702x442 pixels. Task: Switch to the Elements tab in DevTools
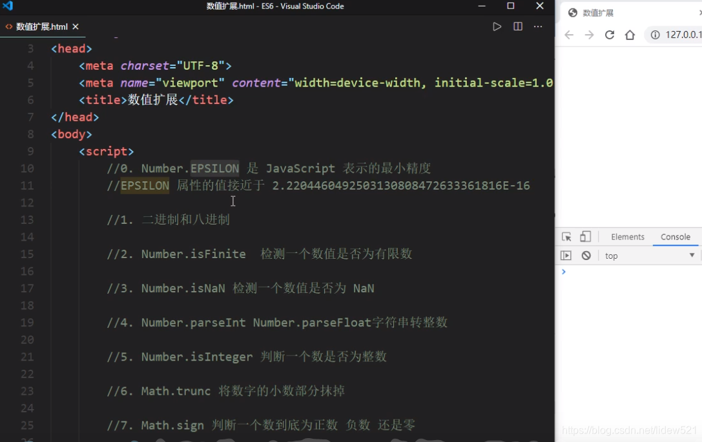click(627, 237)
